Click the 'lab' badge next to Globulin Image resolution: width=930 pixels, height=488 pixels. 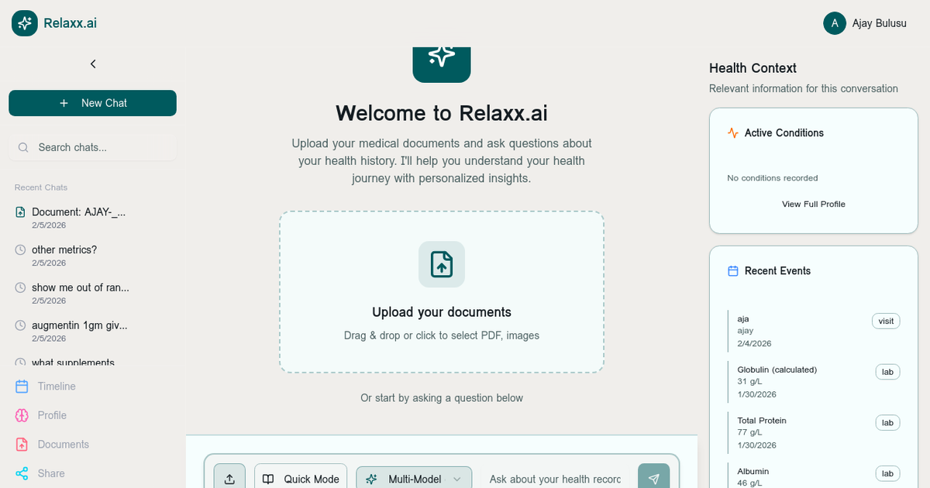click(887, 371)
